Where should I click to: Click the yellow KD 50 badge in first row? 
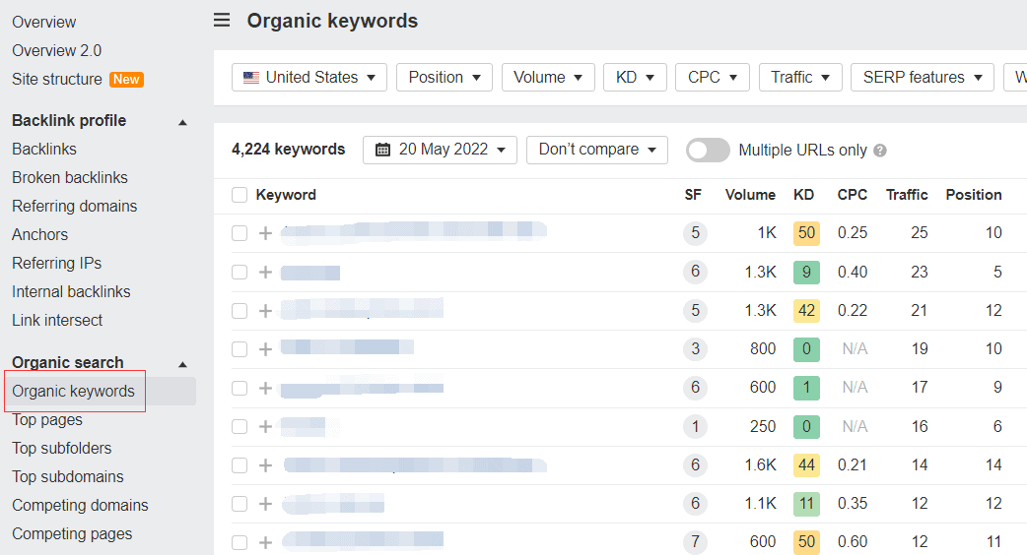click(806, 233)
